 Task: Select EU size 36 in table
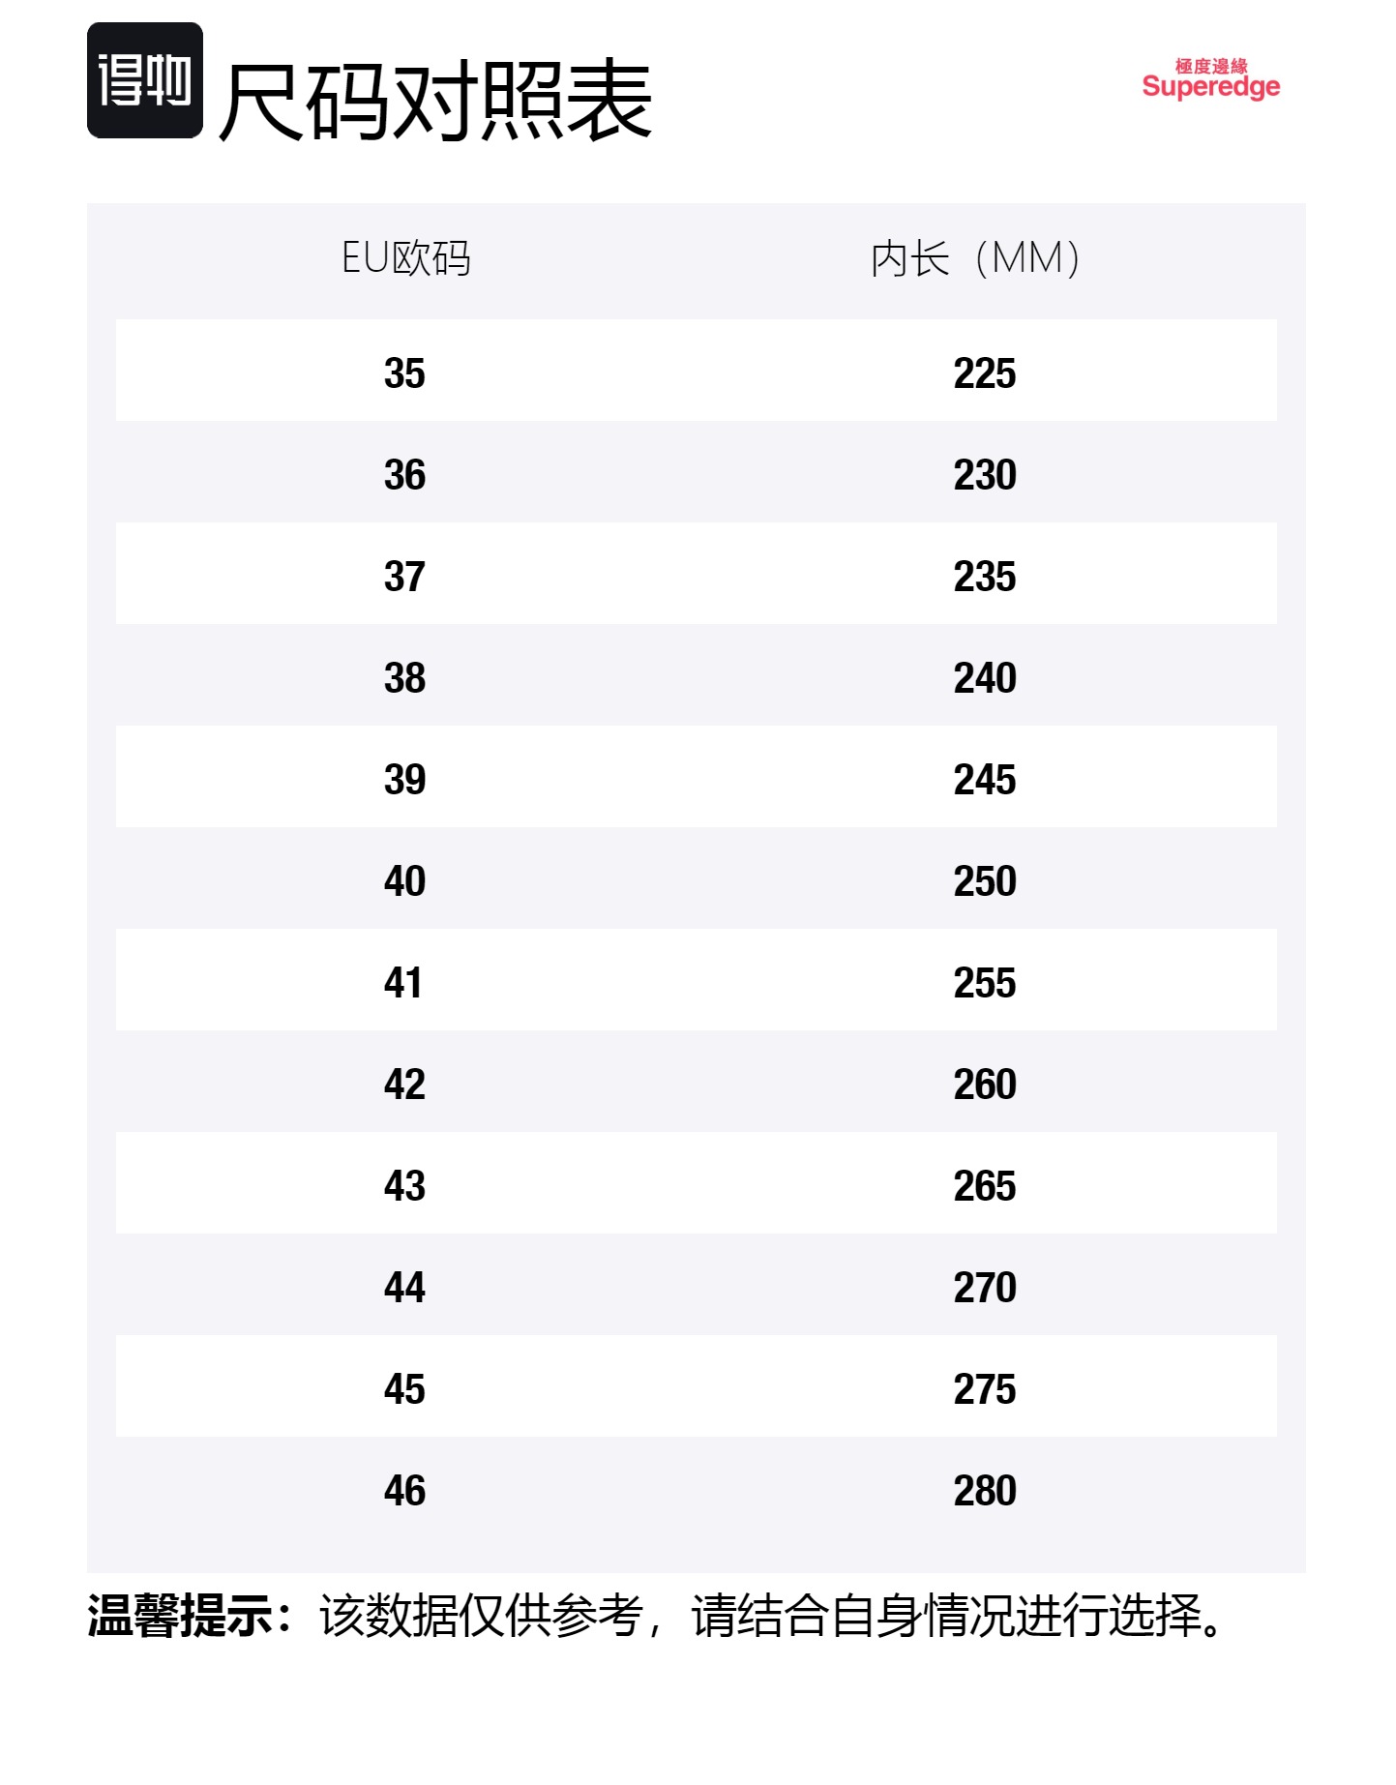(404, 475)
